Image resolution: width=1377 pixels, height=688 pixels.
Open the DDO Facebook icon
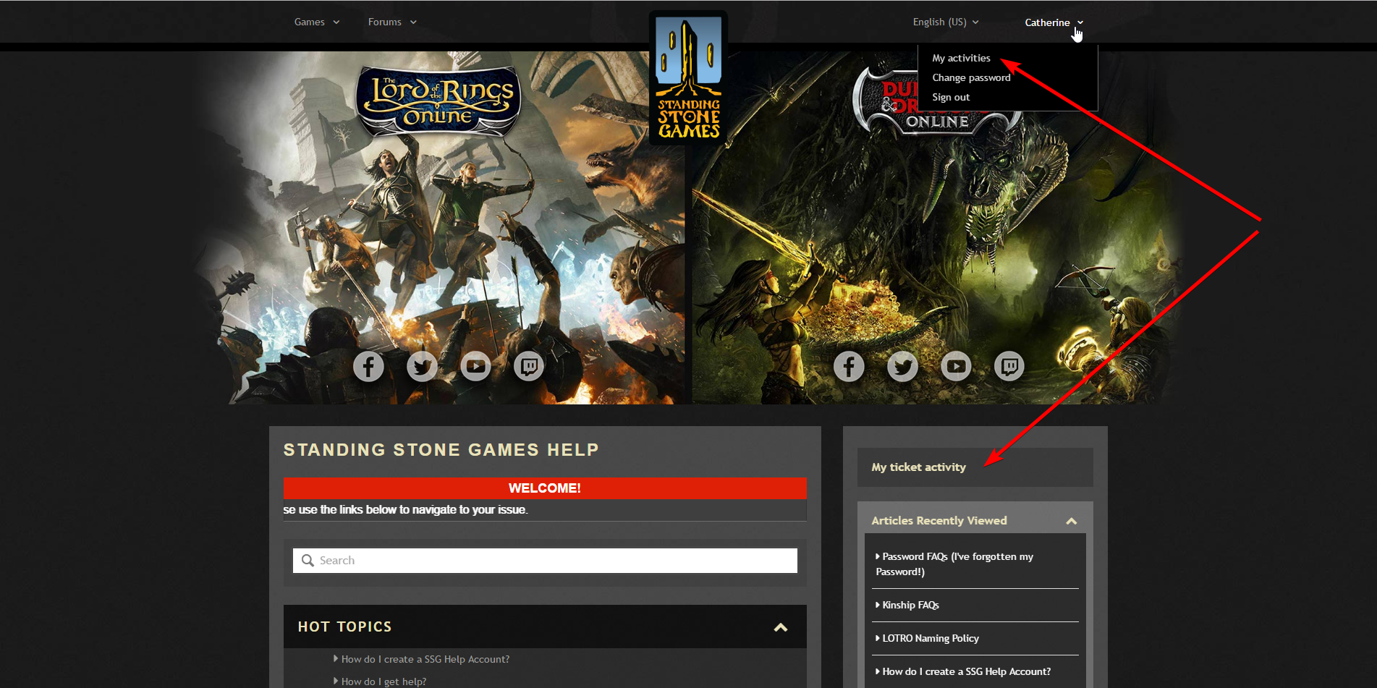pyautogui.click(x=849, y=367)
